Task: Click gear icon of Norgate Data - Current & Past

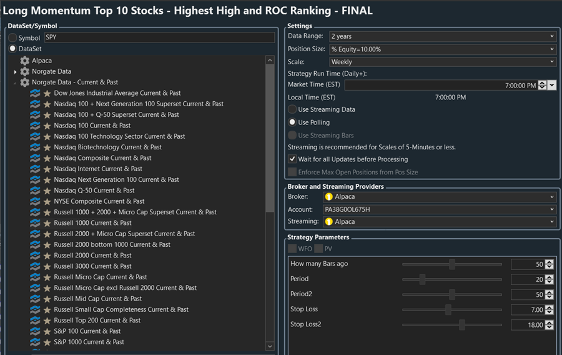Action: (25, 82)
